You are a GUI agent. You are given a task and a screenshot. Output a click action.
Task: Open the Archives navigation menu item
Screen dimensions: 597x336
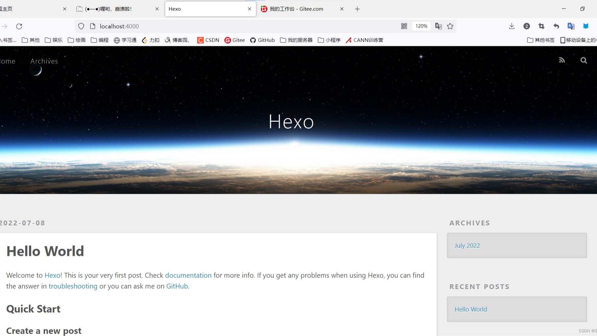point(44,61)
